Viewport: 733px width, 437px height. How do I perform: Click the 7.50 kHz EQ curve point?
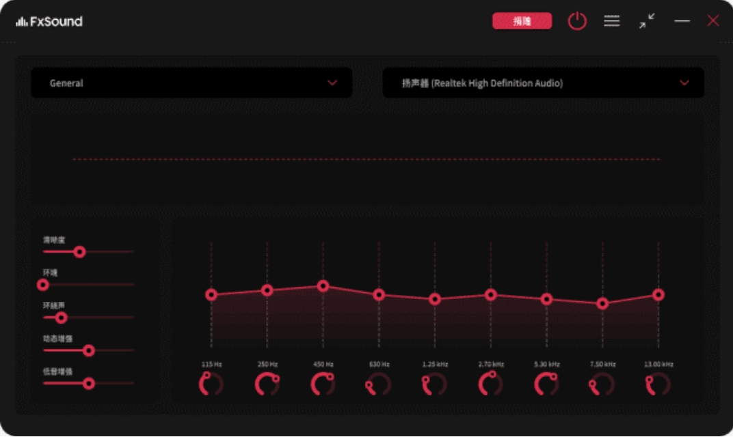click(602, 304)
